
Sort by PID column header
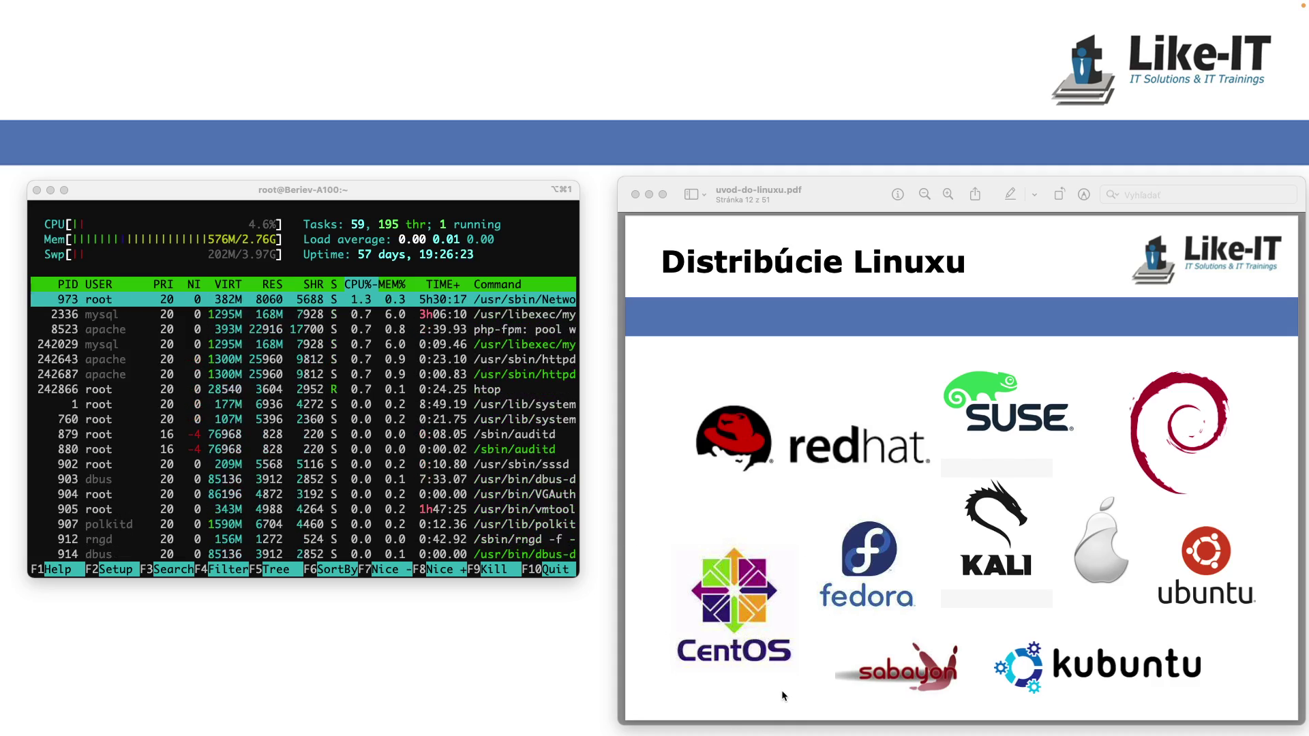[67, 284]
